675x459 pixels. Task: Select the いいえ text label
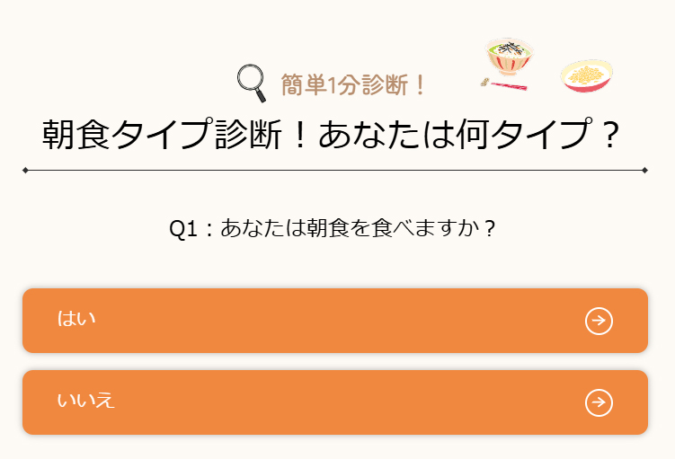(86, 401)
